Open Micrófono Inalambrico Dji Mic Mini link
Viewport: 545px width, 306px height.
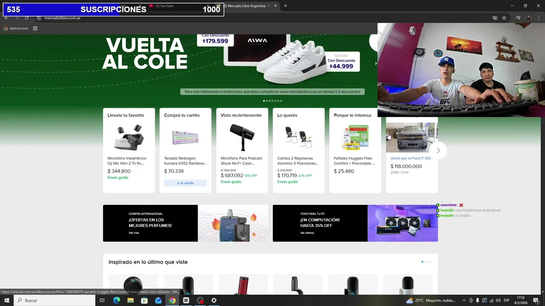tap(127, 161)
